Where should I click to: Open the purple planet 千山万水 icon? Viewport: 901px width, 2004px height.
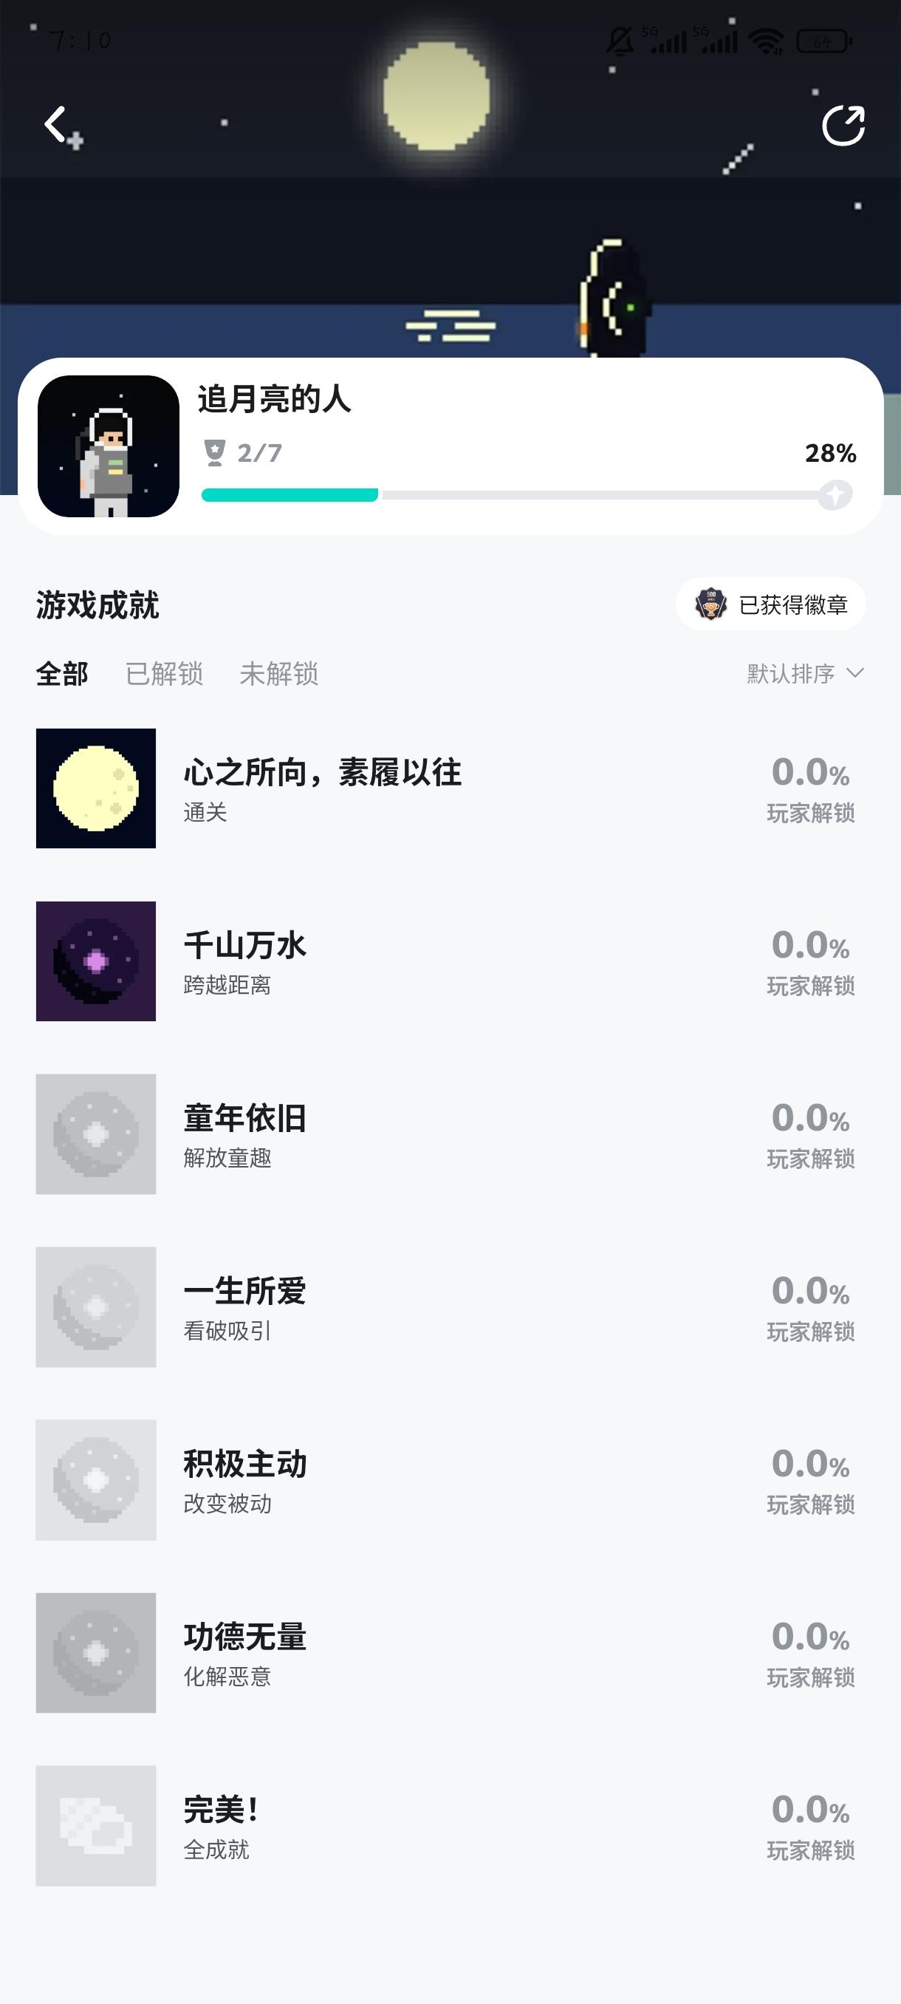tap(95, 961)
